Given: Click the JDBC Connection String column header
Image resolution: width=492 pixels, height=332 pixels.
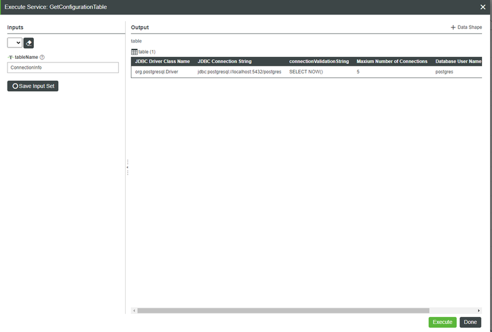Looking at the screenshot, I should tap(224, 61).
